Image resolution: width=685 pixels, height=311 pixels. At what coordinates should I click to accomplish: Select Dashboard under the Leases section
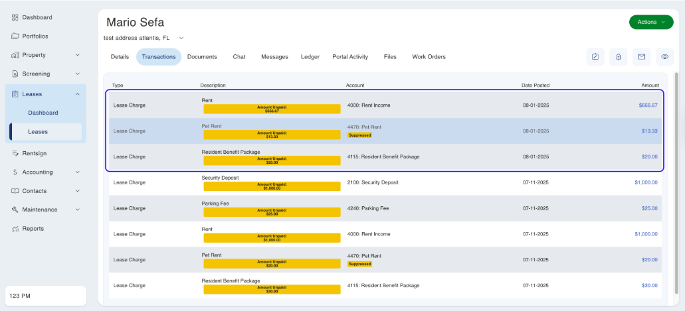point(43,113)
